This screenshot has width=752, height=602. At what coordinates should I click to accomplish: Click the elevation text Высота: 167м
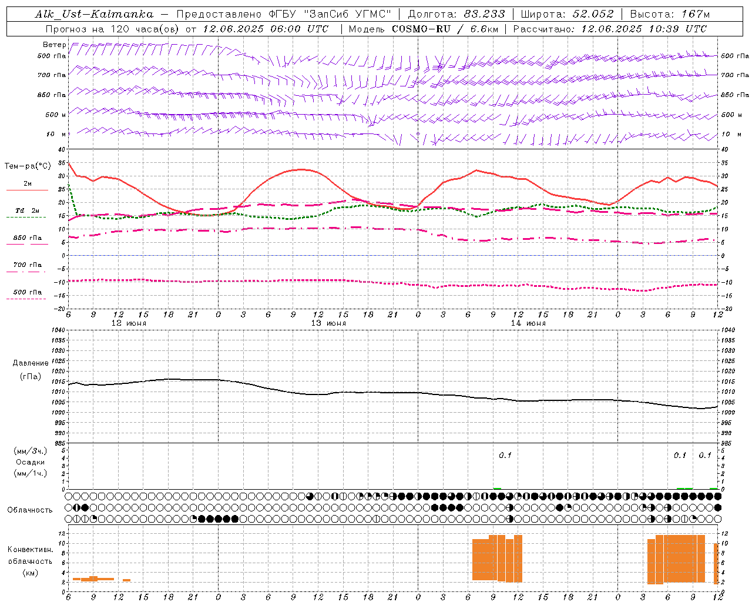tap(670, 14)
